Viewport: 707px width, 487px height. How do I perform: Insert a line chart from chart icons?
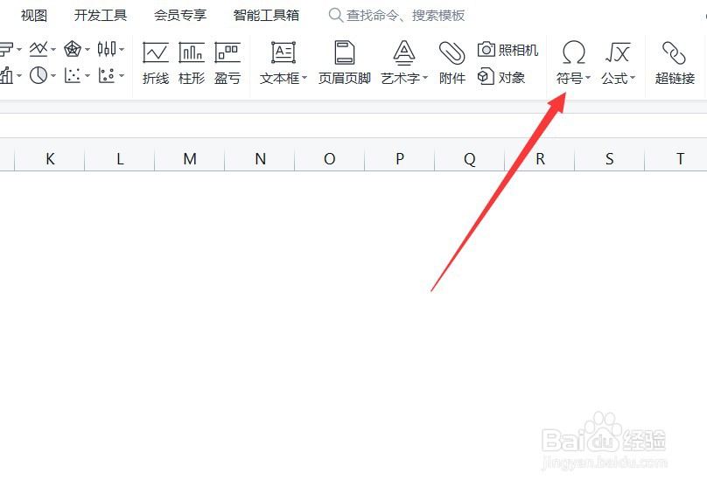coord(38,49)
